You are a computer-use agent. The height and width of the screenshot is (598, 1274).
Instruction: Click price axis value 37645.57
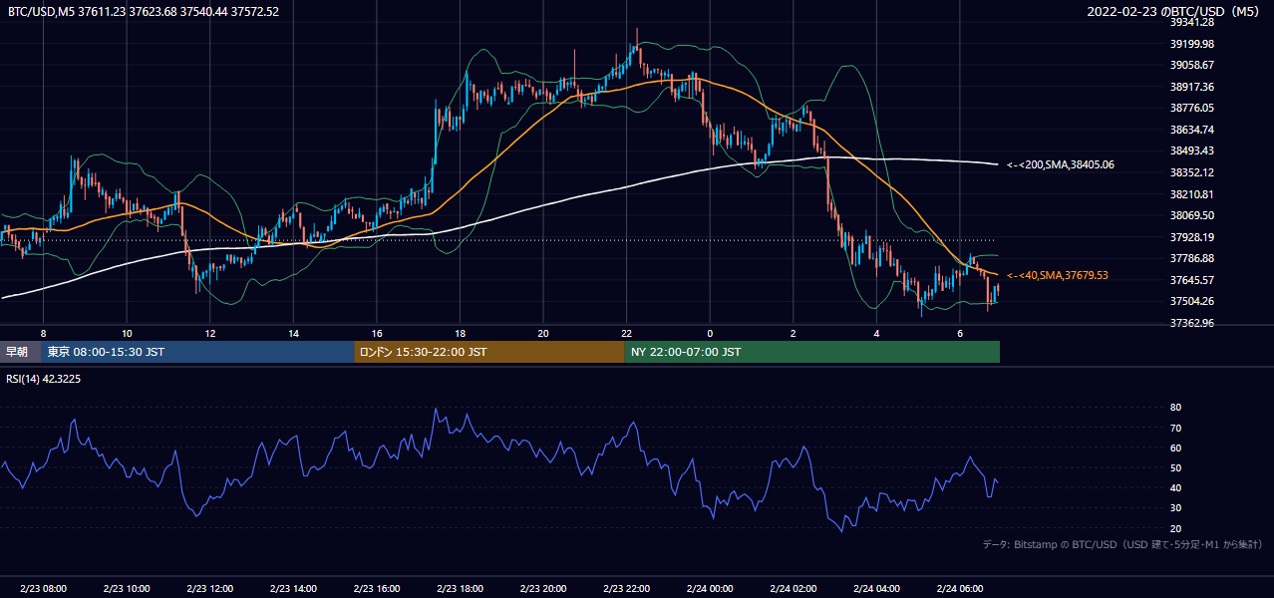point(1191,280)
